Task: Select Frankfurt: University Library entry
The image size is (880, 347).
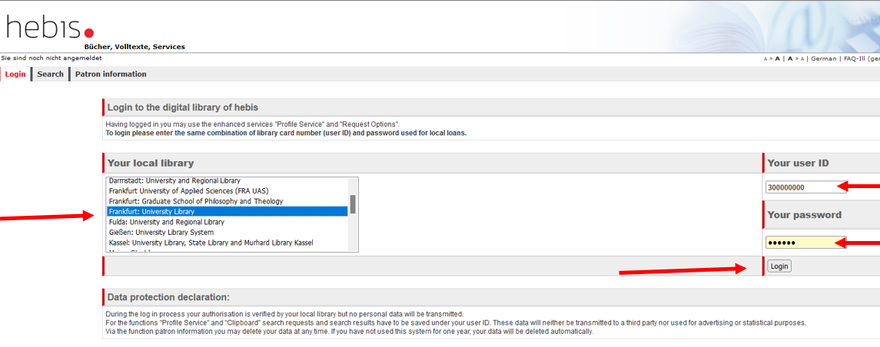Action: tap(227, 211)
